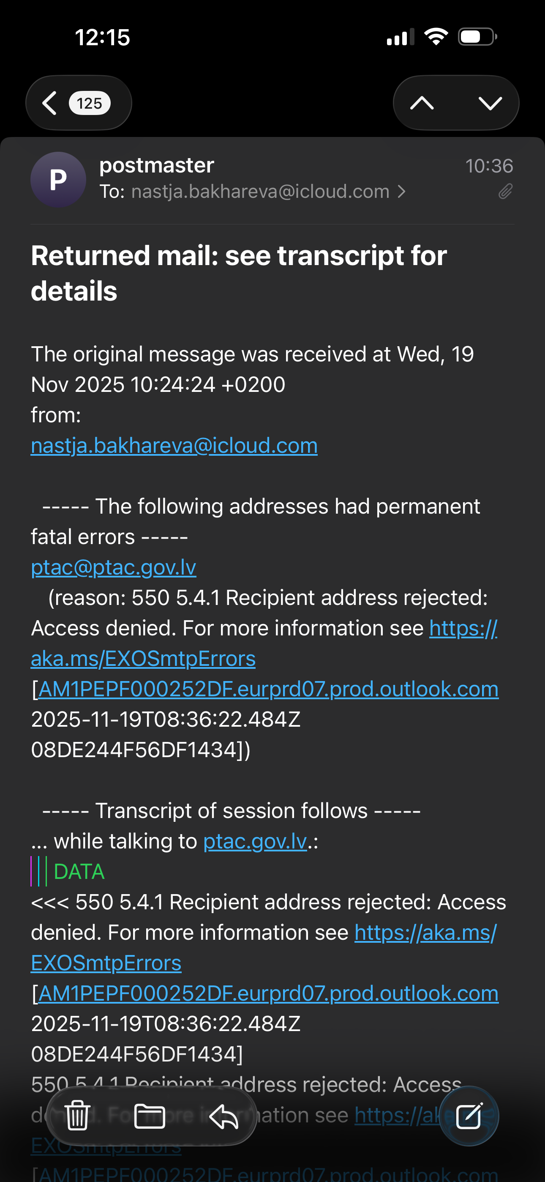Open the ptac.gov.lv domain link
Screen dimensions: 545x1182
[255, 842]
